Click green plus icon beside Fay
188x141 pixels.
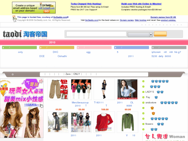click(x=143, y=97)
